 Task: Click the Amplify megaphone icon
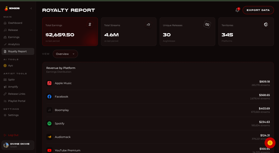coord(5,87)
